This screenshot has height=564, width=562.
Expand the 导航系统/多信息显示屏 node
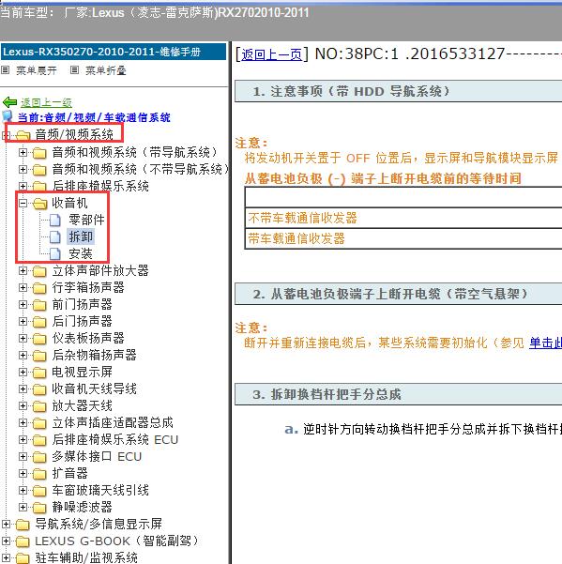pyautogui.click(x=7, y=524)
